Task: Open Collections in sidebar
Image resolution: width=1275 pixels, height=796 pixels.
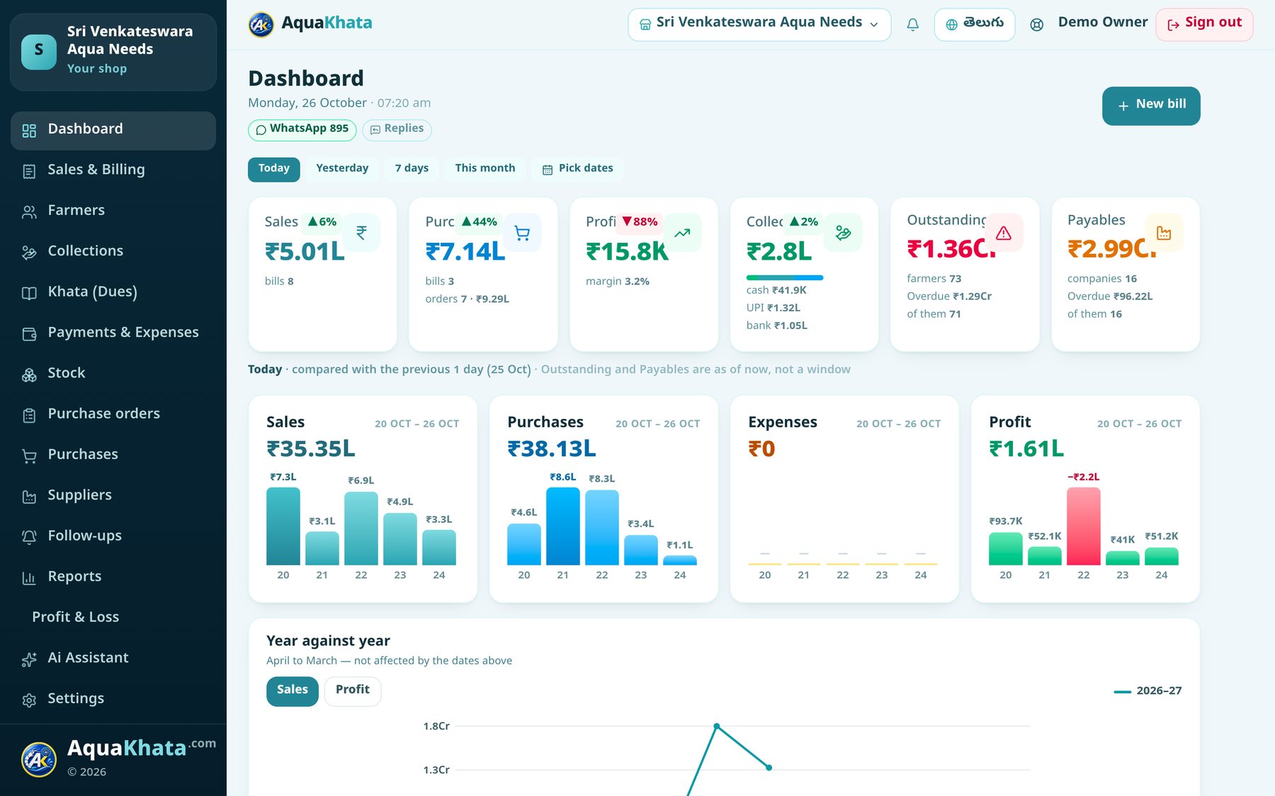Action: (x=113, y=251)
